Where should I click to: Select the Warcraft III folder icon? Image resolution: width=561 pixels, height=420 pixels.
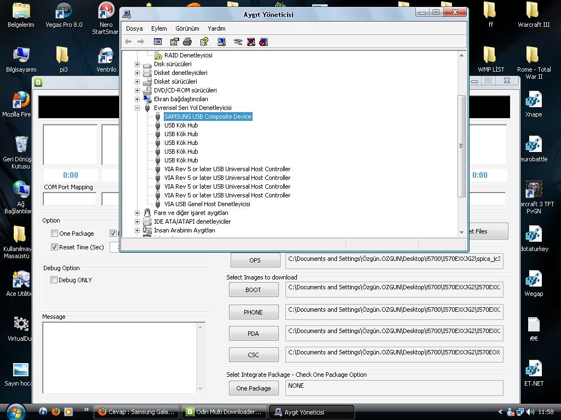coord(534,15)
